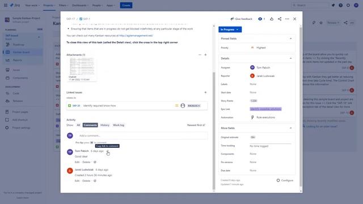Copy link to Tom Pabich's comment
Screen dimensions: 363x204
coord(107,151)
